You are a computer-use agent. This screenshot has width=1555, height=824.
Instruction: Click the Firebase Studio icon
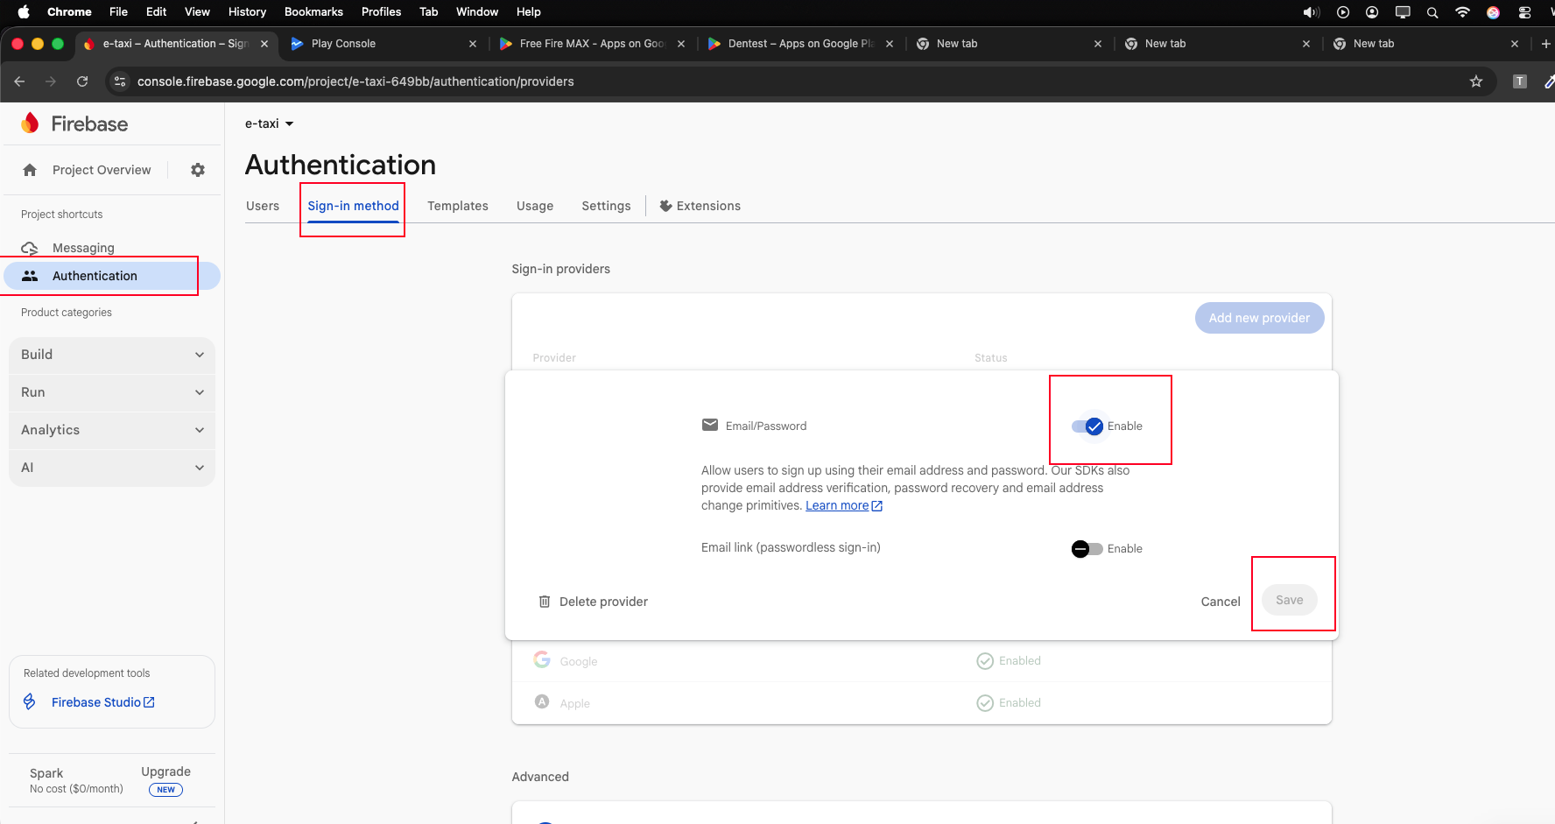click(30, 701)
